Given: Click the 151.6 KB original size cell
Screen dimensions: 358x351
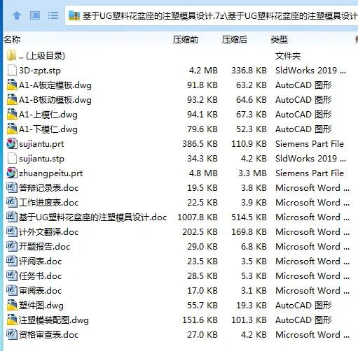Looking at the screenshot, I should 200,320.
